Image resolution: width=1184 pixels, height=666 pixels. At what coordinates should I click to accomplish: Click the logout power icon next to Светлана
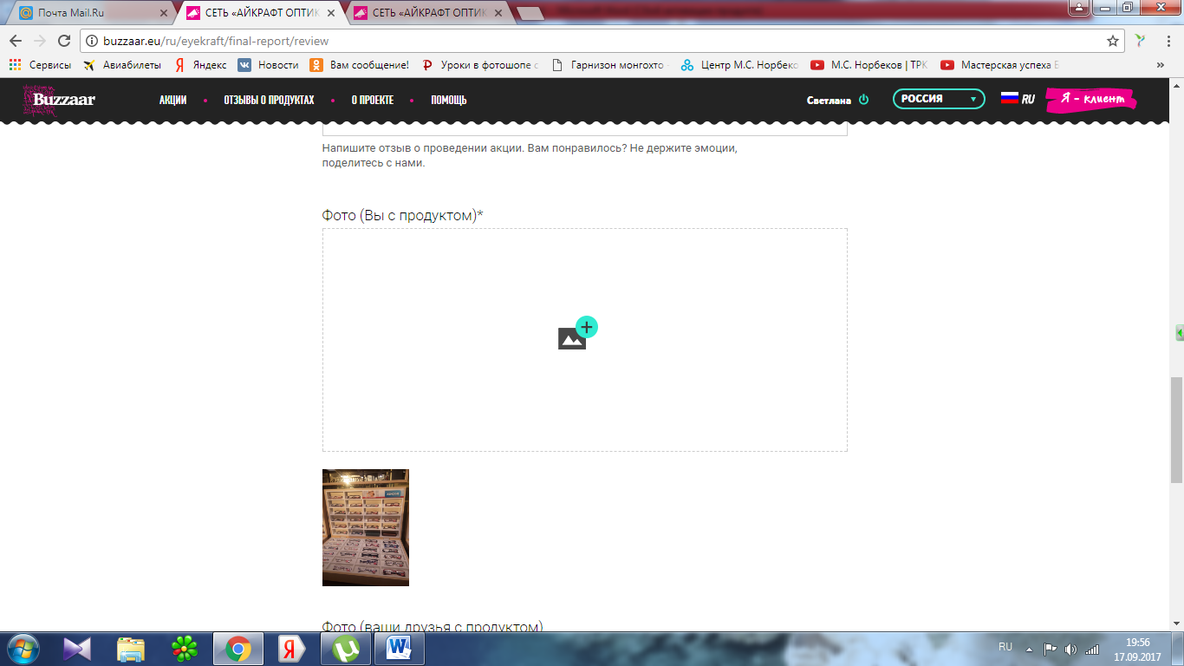(863, 100)
